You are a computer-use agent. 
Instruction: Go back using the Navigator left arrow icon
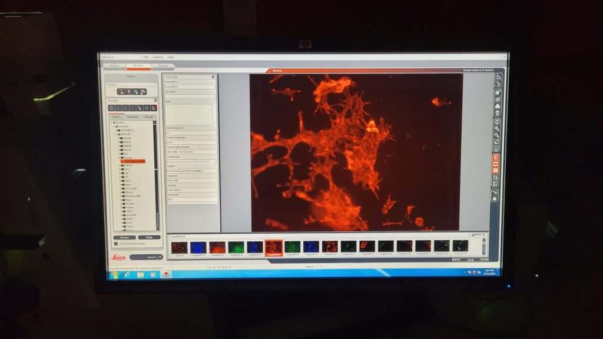(111, 108)
